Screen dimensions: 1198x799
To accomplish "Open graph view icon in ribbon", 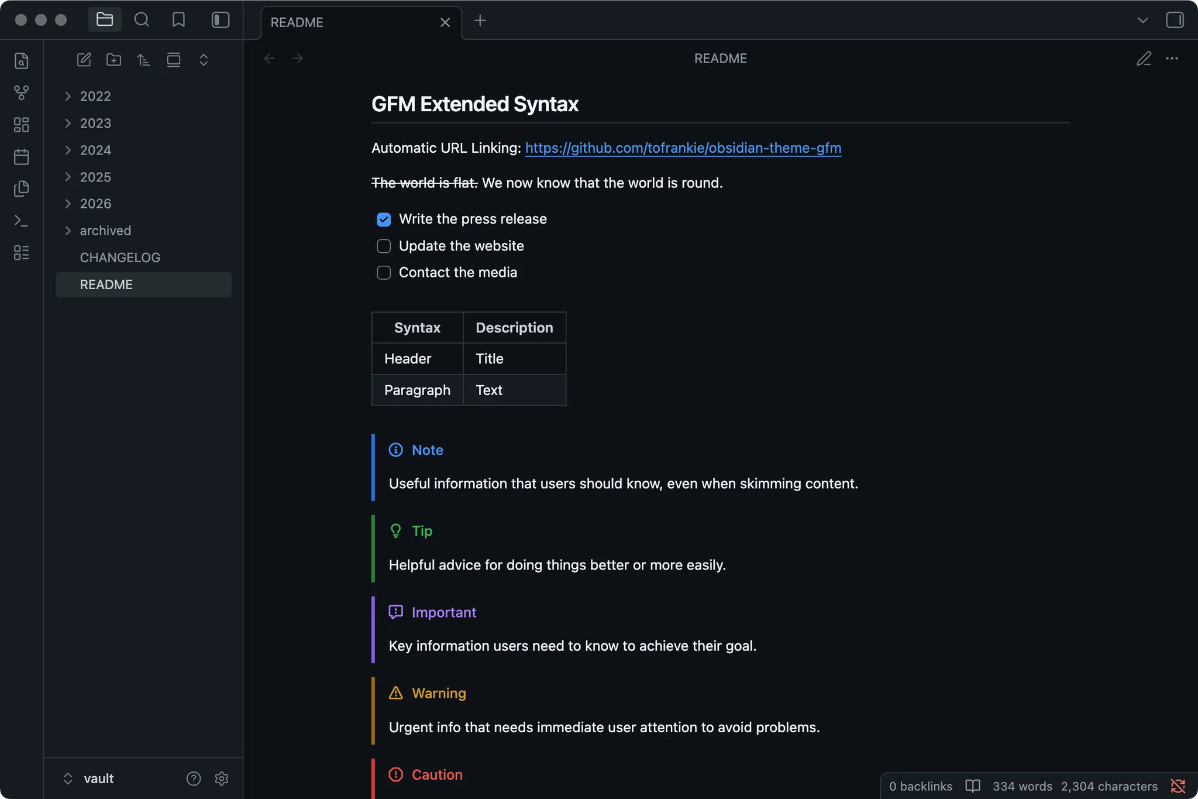I will [22, 92].
